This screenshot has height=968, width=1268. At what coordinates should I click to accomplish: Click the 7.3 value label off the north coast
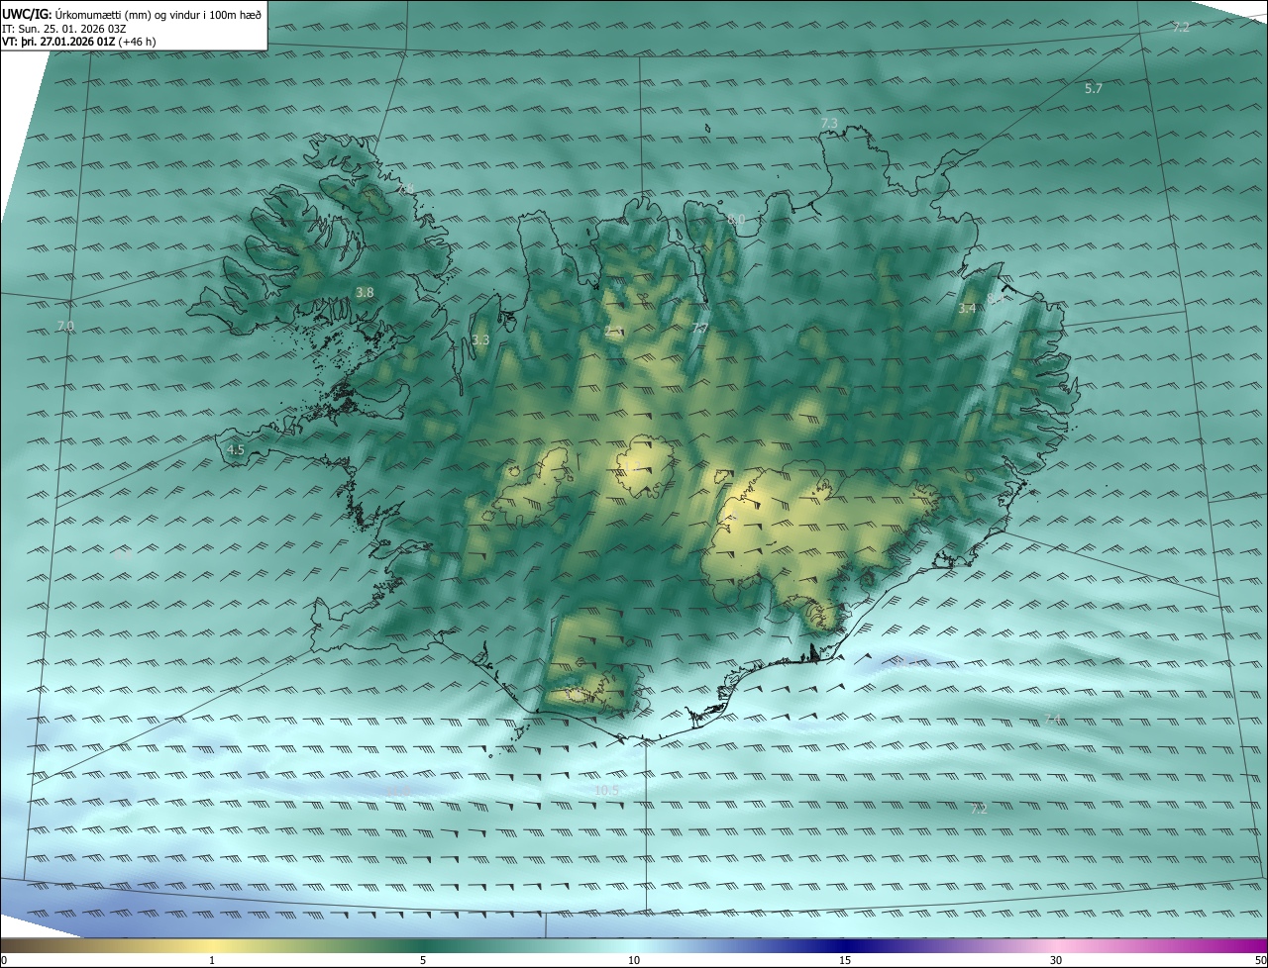(829, 123)
